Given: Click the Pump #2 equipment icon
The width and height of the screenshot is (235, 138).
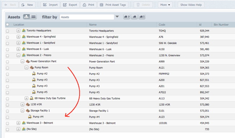Looking at the screenshot, I should (34, 73).
